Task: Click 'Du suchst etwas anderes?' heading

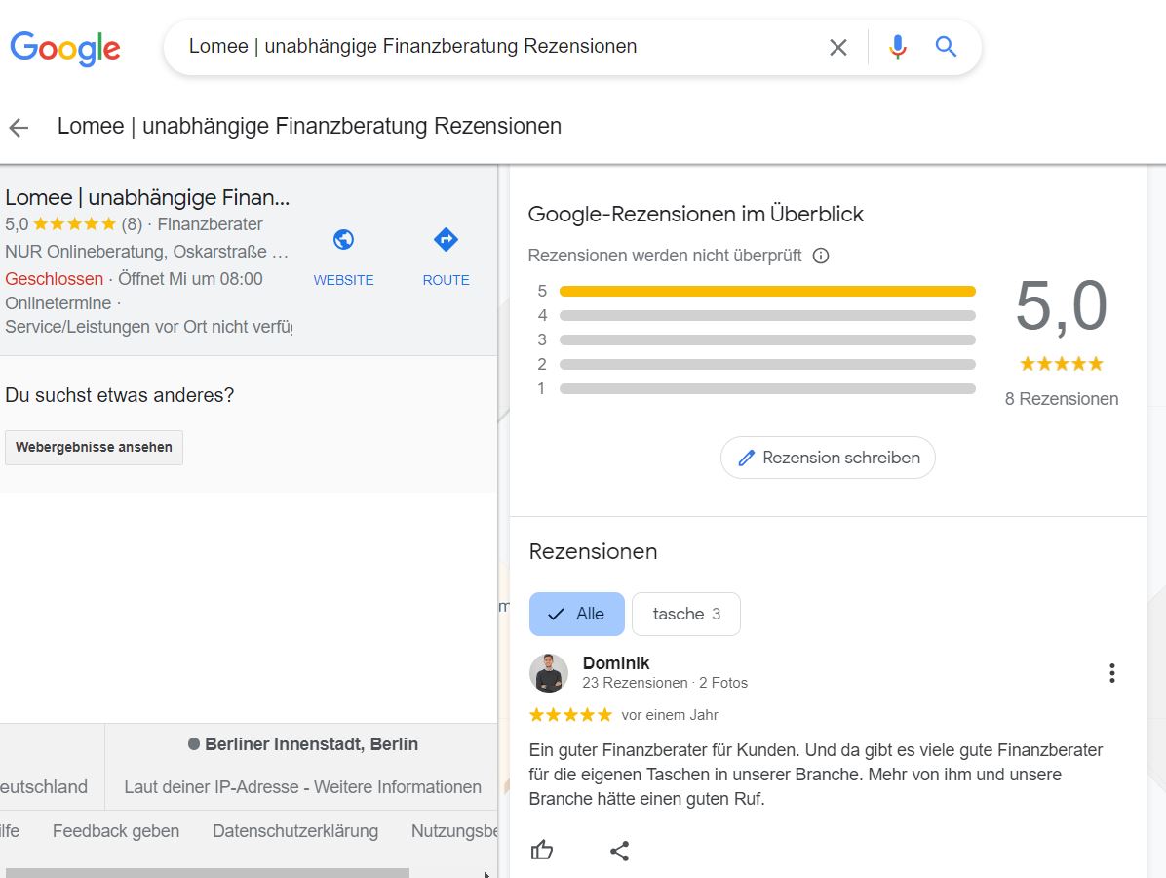Action: pyautogui.click(x=120, y=395)
